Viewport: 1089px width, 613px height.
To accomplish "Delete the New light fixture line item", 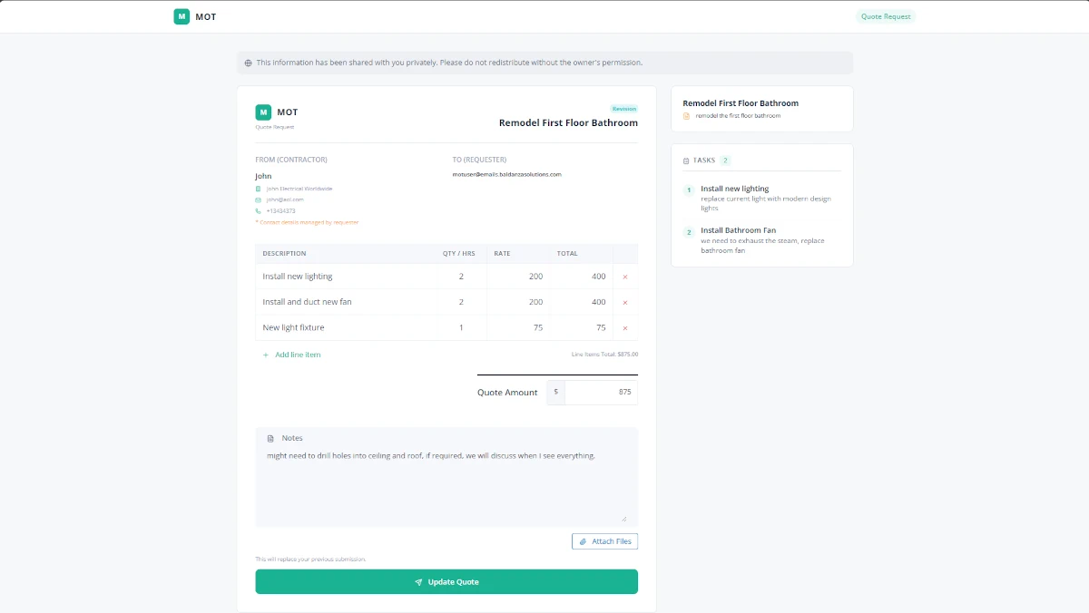I will (625, 327).
